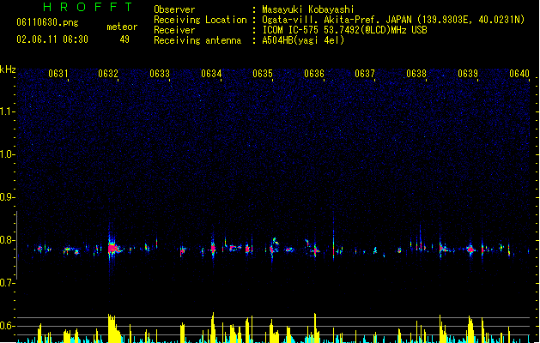540x343 pixels.
Task: Click the tall yellow power peak below 0632
Action: point(113,328)
